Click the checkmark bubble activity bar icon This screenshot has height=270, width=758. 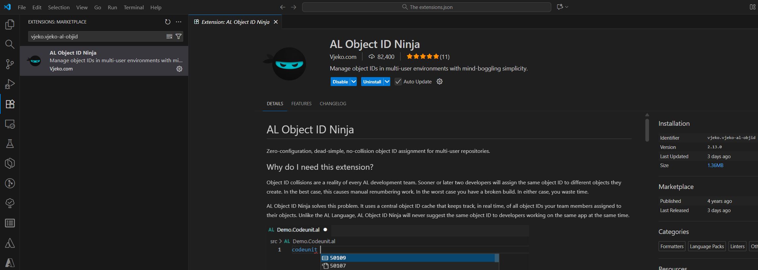10,203
